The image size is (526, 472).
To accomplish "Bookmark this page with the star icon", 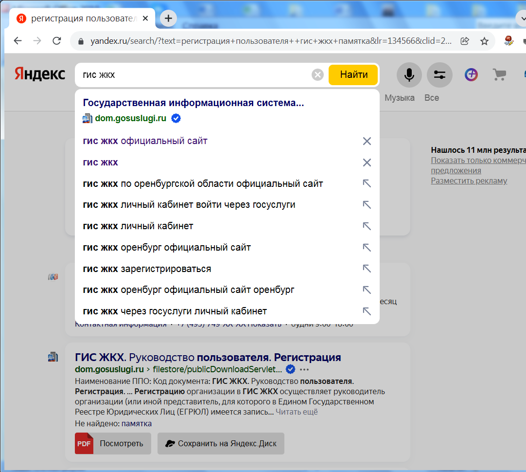I will click(x=484, y=41).
